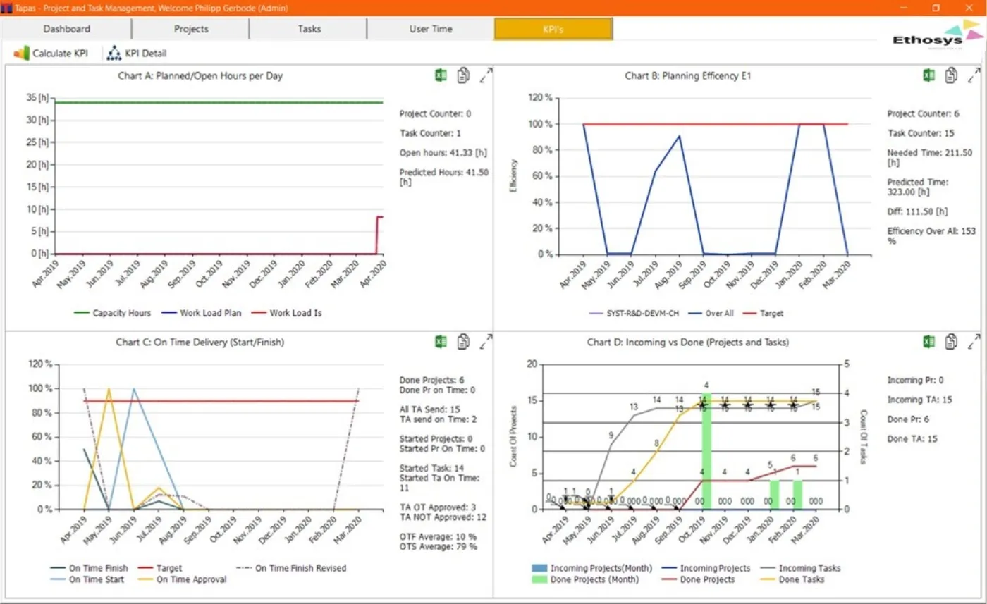Expand Chart A to full view
This screenshot has width=987, height=604.
pyautogui.click(x=486, y=75)
